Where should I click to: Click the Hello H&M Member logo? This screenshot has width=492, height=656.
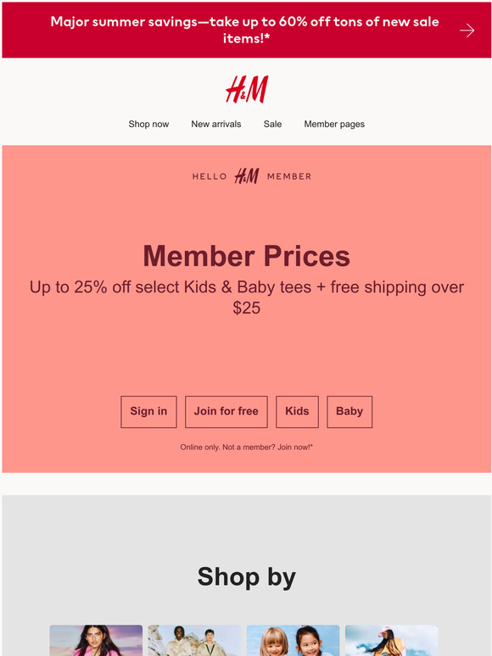pyautogui.click(x=252, y=176)
